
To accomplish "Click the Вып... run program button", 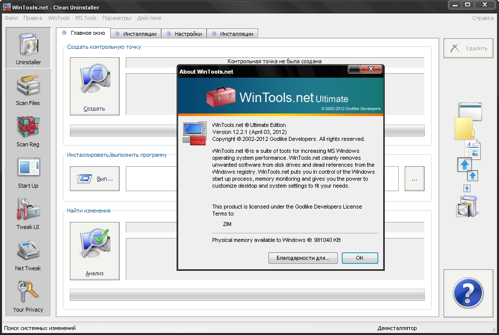I will [95, 179].
